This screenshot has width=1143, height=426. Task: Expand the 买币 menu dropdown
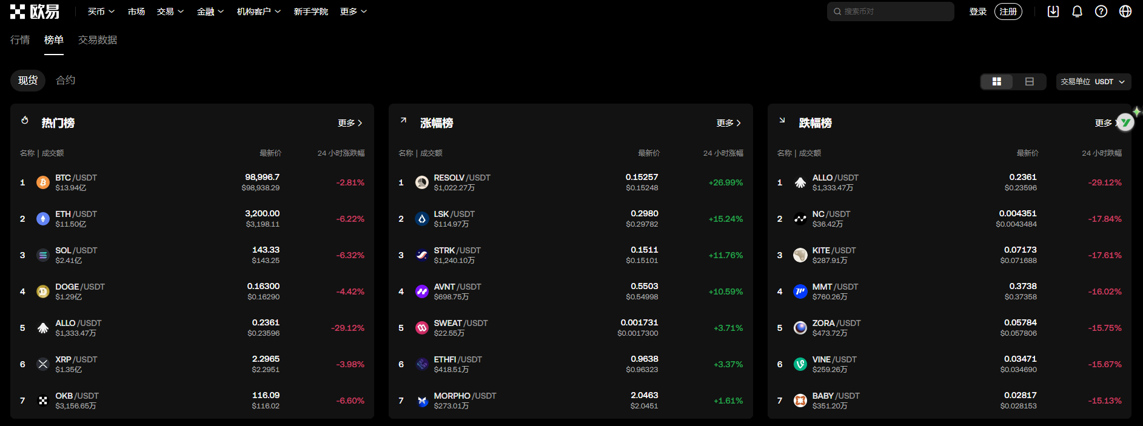pos(101,12)
